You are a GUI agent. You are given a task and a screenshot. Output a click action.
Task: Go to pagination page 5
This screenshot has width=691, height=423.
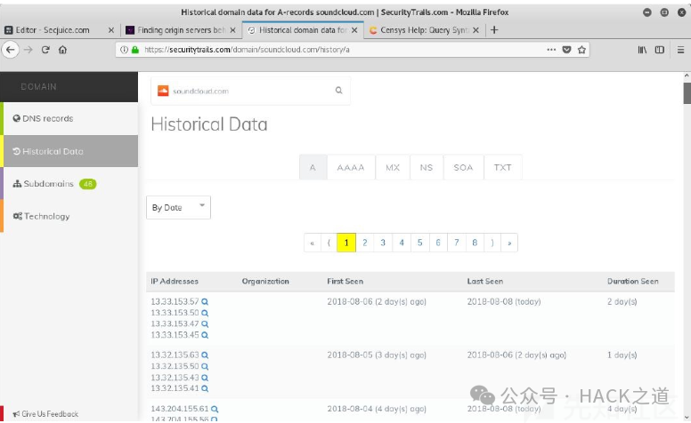420,243
